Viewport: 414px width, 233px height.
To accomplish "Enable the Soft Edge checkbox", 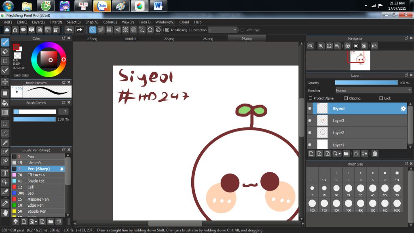I will click(x=242, y=30).
